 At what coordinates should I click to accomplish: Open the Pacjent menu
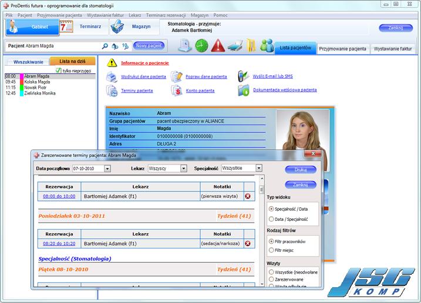click(x=25, y=15)
